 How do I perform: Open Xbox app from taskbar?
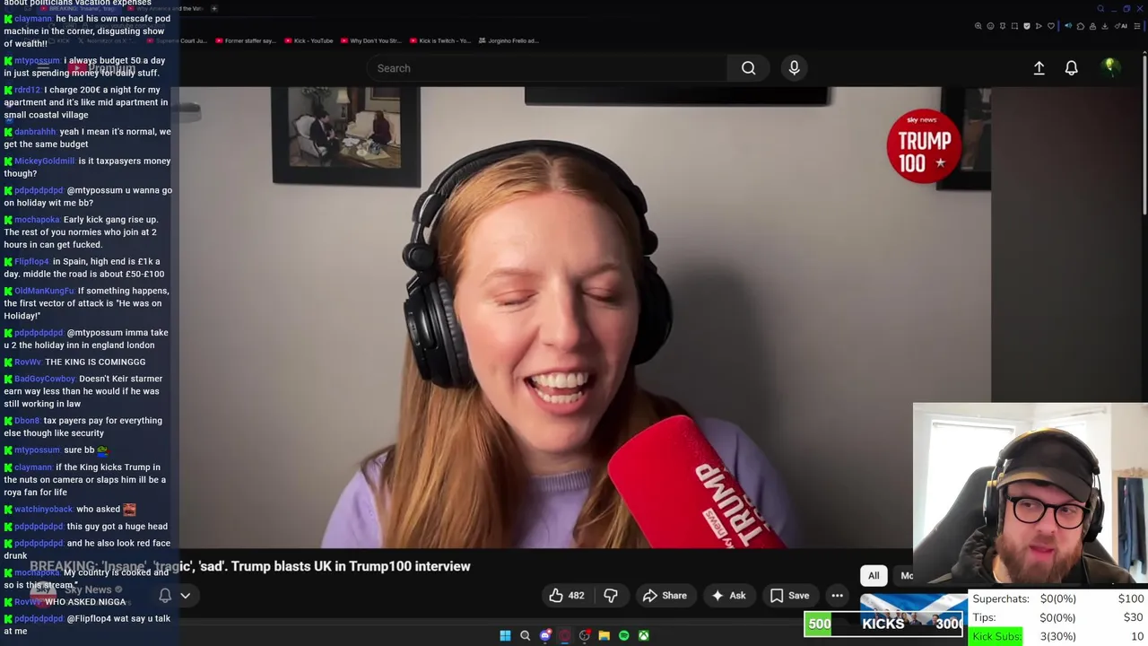(x=644, y=635)
